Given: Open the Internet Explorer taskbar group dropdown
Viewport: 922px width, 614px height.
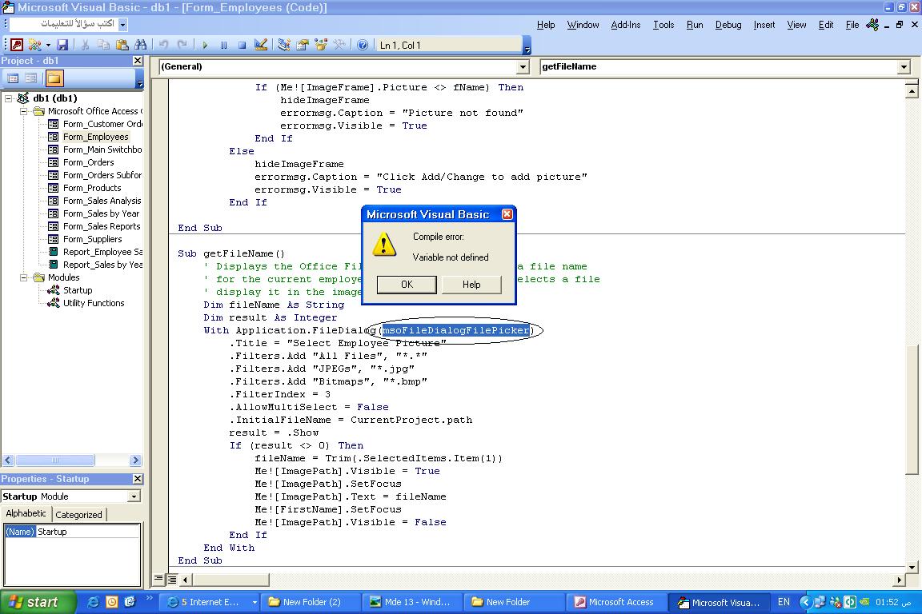Looking at the screenshot, I should coord(255,602).
